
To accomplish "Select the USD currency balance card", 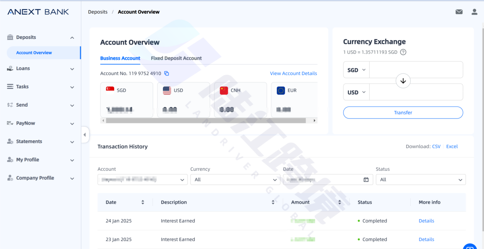I will (x=183, y=100).
